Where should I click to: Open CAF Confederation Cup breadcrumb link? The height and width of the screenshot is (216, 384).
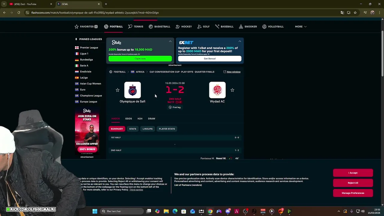pyautogui.click(x=182, y=72)
